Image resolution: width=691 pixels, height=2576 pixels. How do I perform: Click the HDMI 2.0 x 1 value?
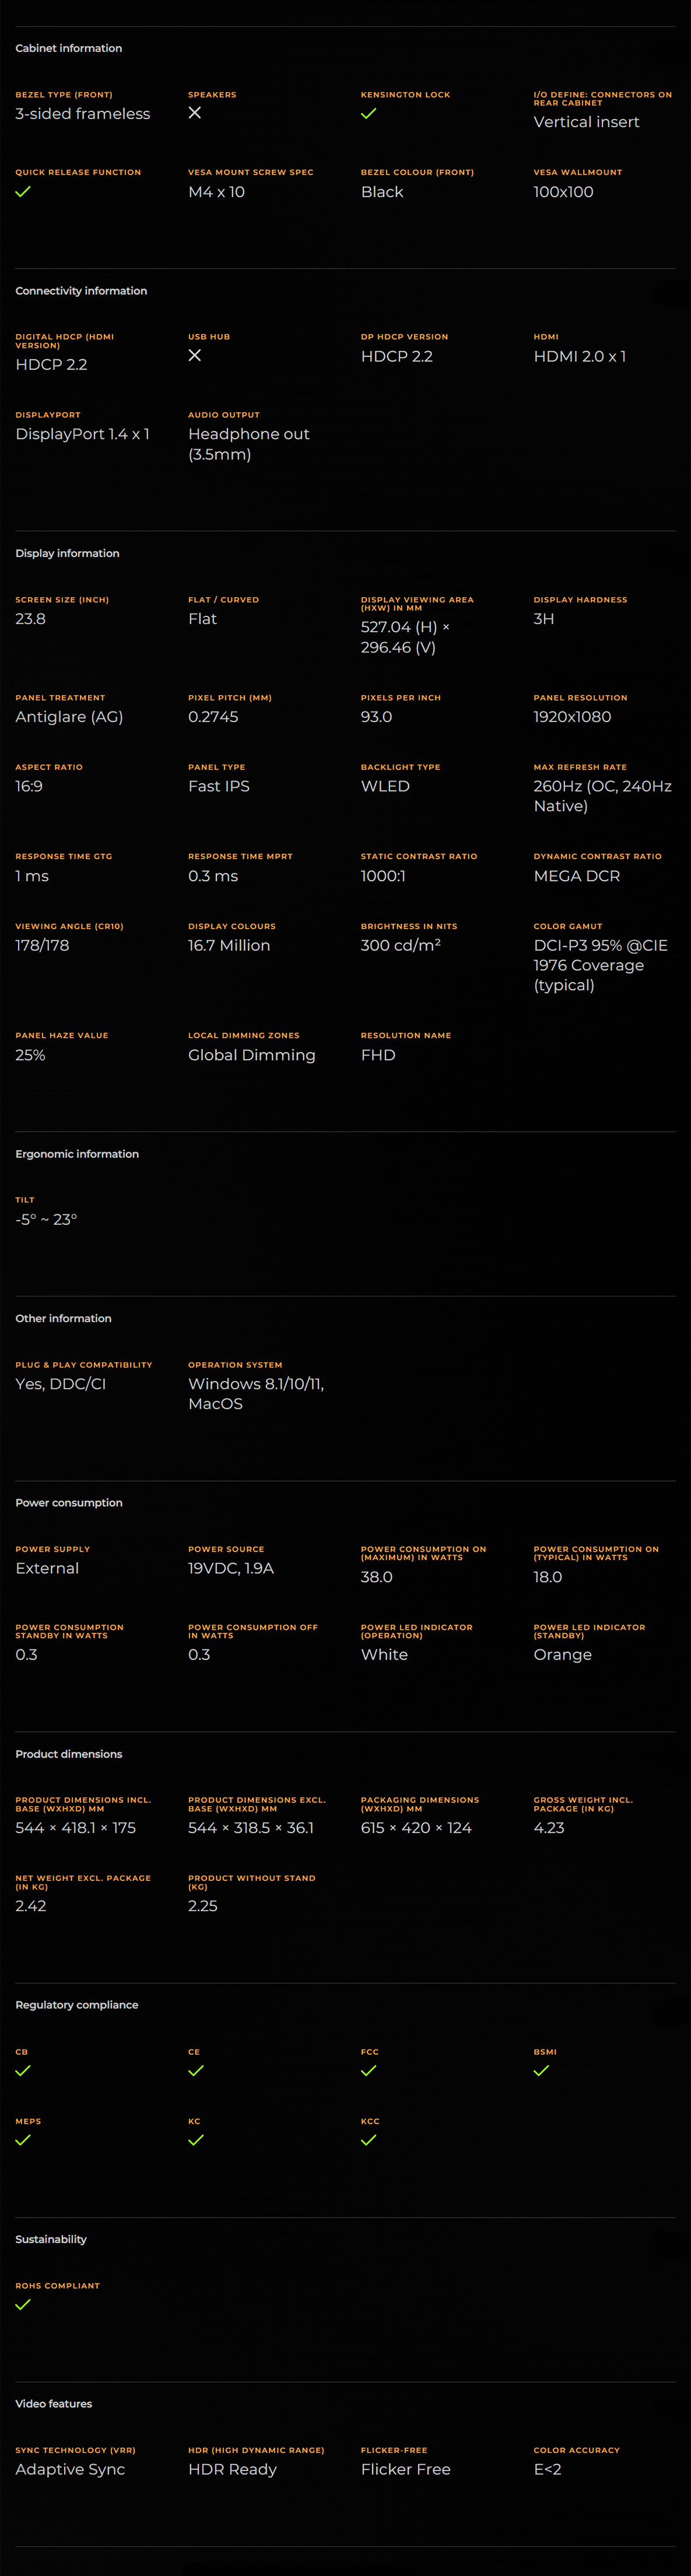click(580, 356)
